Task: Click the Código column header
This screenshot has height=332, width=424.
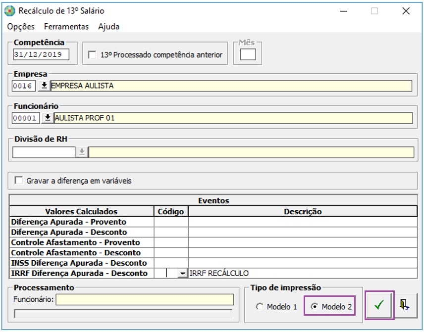Action: tap(171, 211)
